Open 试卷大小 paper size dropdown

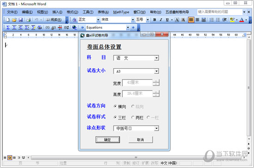point(156,71)
